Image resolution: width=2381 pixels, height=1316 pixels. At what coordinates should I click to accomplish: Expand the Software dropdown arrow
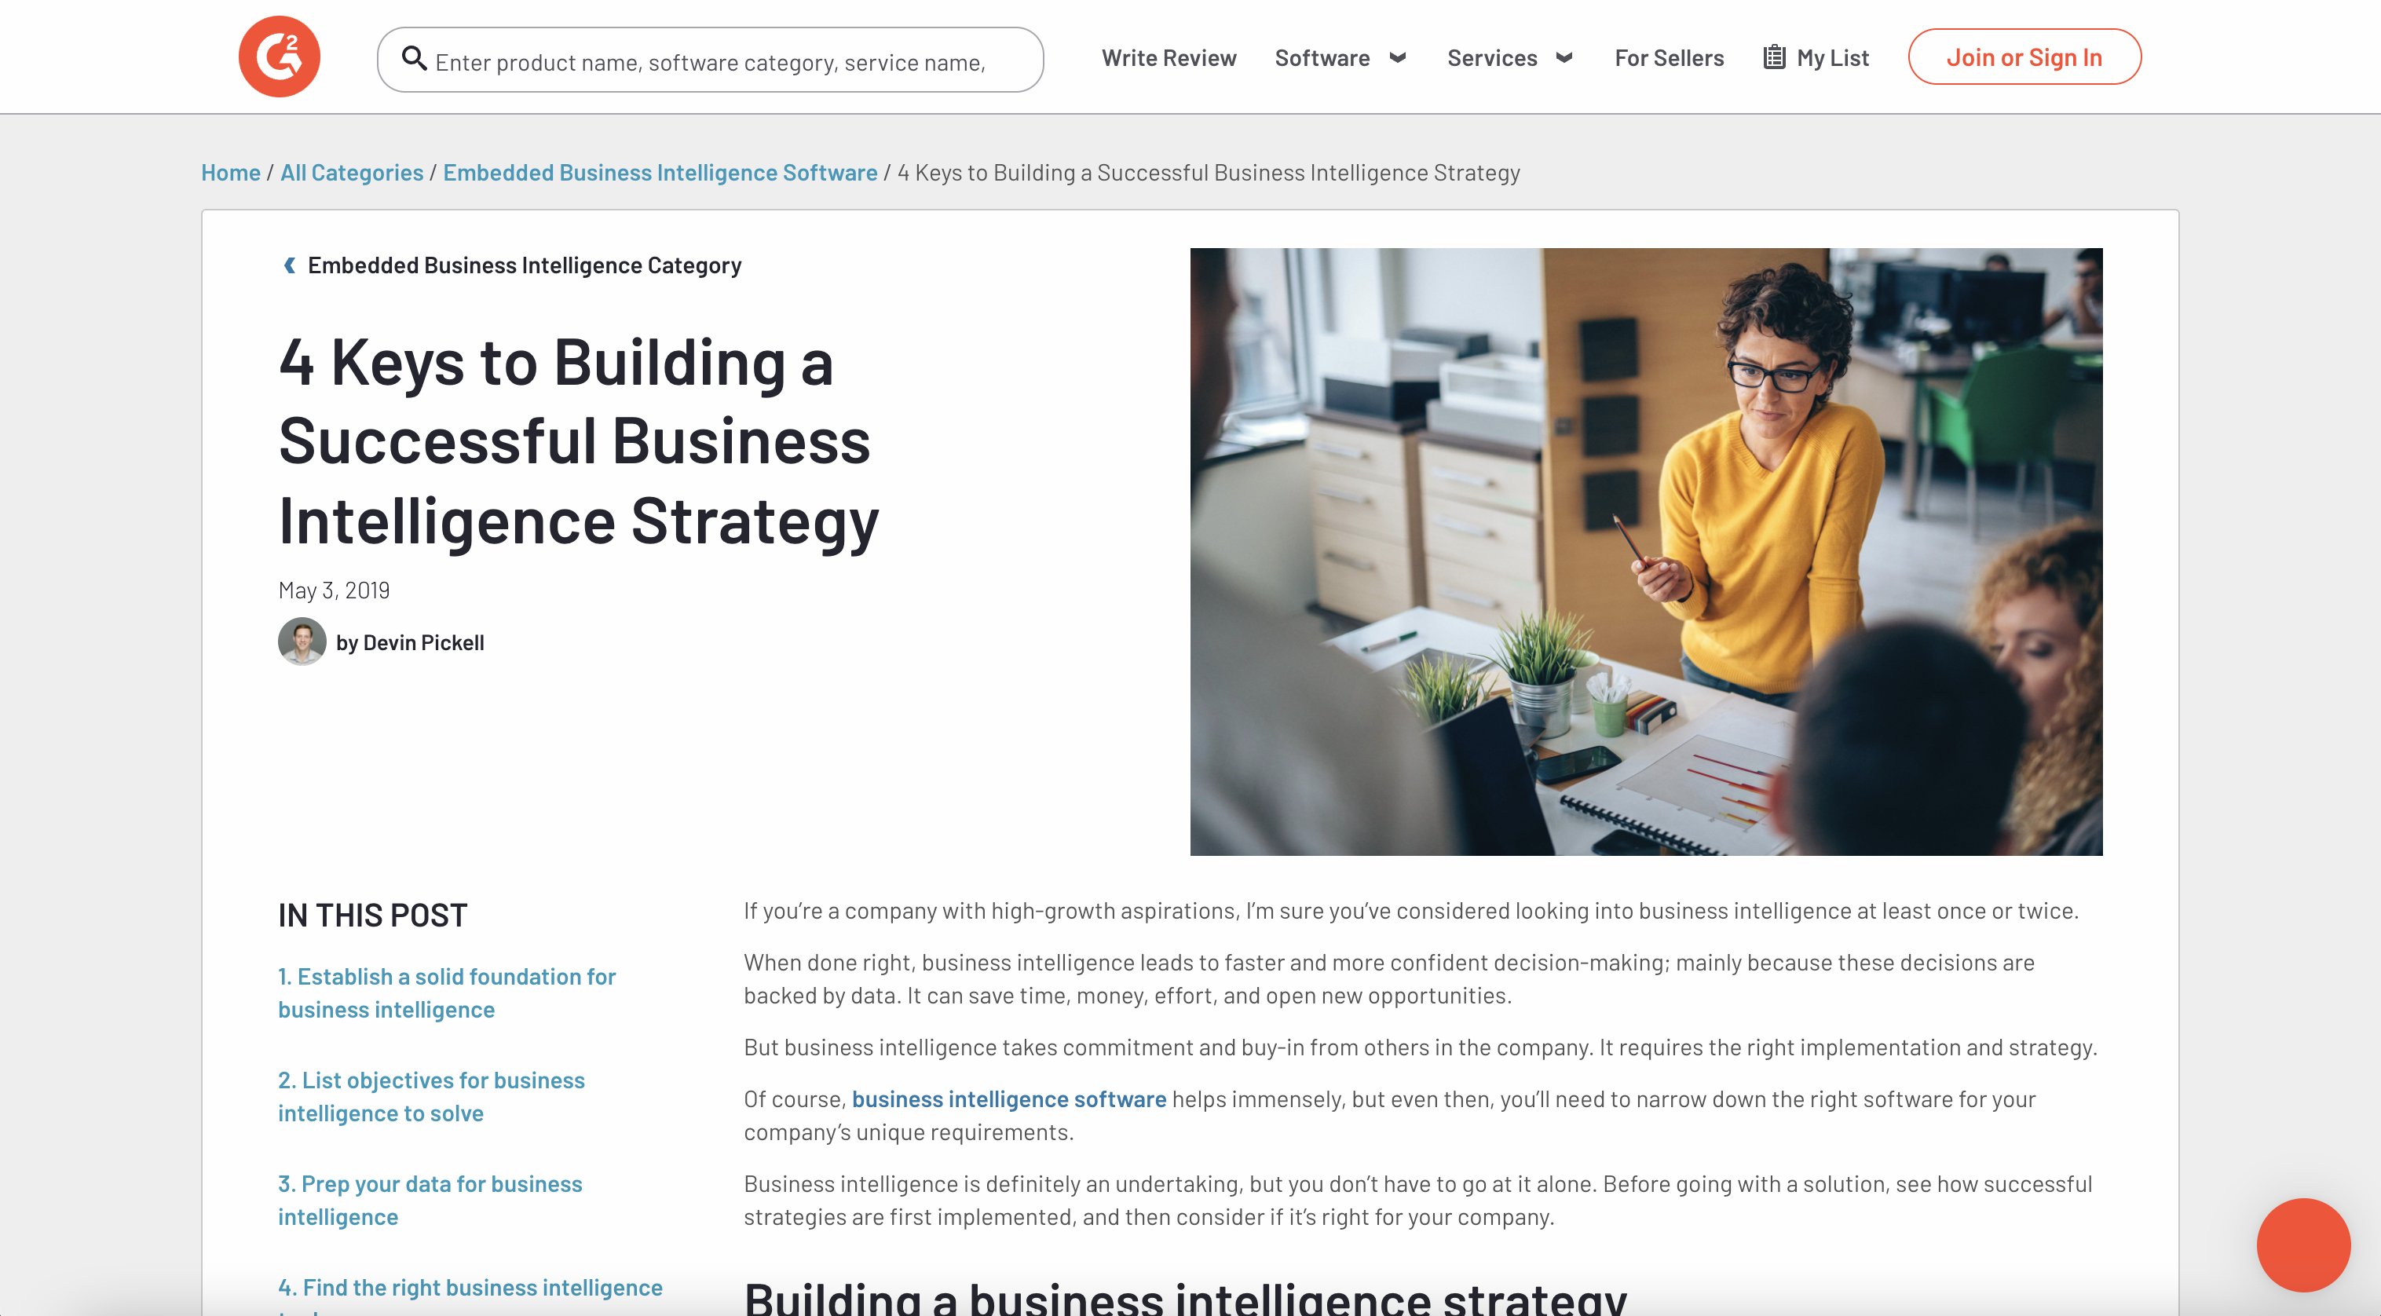(1399, 58)
